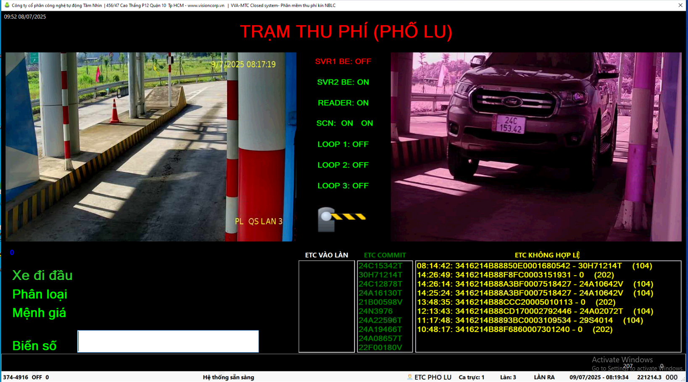
Task: Click the LÀN RA status bar label
Action: pyautogui.click(x=544, y=377)
